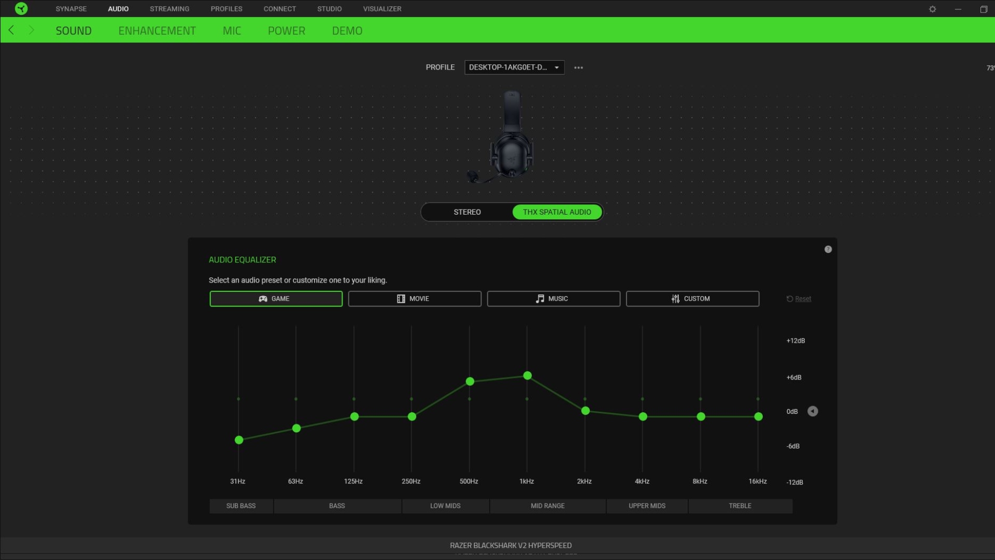Switch to the Sound tab

[74, 31]
